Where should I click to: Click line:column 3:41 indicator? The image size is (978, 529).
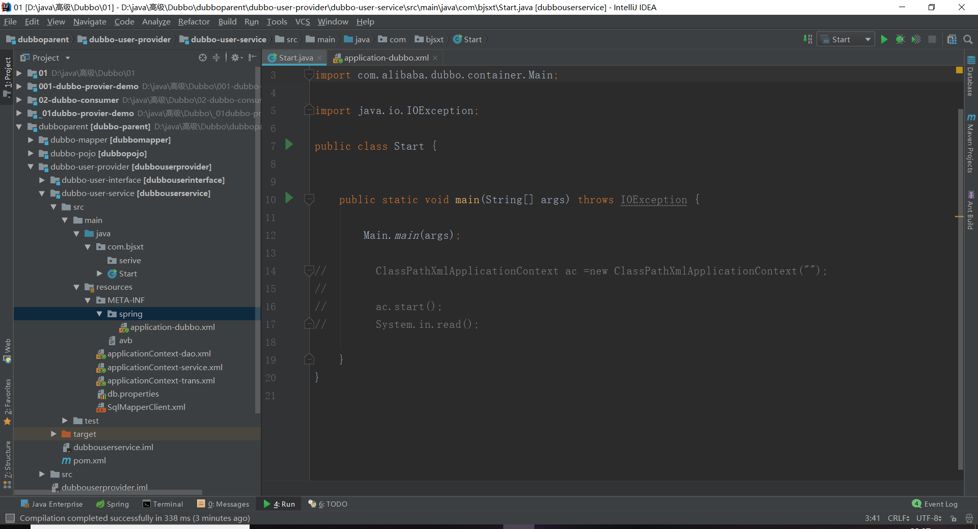(873, 518)
